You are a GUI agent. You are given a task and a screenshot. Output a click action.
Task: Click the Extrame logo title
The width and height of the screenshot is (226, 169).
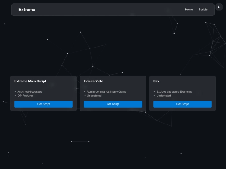point(27,10)
